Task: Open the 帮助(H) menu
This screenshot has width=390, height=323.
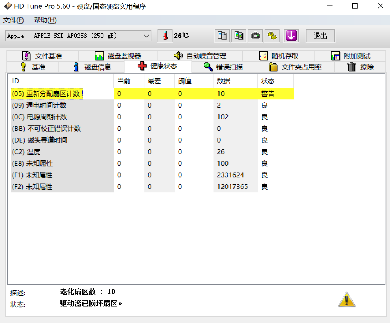Action: point(45,20)
